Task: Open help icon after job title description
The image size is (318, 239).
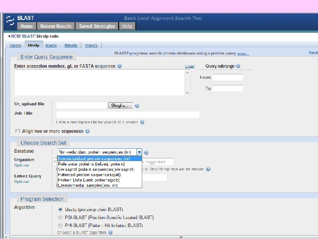Action: click(x=142, y=122)
